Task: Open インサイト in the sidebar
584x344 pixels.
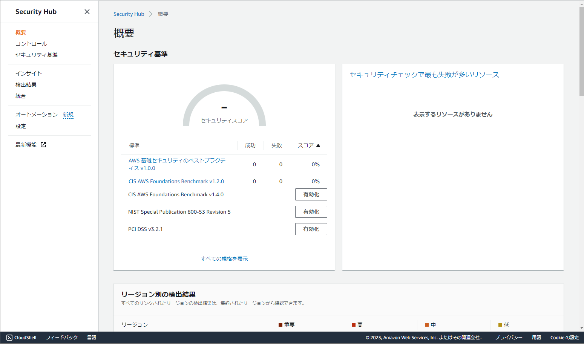Action: tap(29, 73)
